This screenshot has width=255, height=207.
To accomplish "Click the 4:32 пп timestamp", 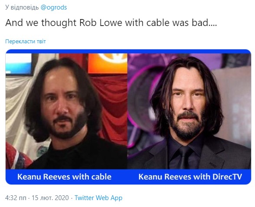I will click(x=16, y=198).
